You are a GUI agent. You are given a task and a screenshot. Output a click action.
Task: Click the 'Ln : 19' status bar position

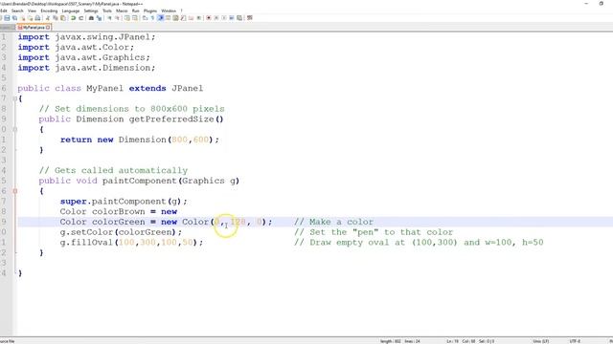click(x=453, y=341)
